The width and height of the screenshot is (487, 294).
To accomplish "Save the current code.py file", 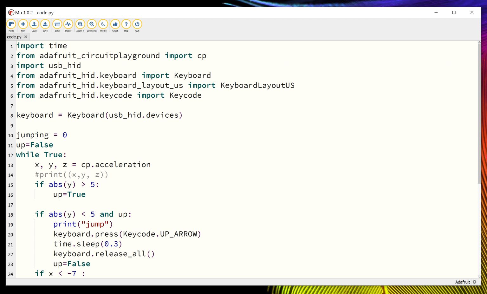I will point(45,25).
